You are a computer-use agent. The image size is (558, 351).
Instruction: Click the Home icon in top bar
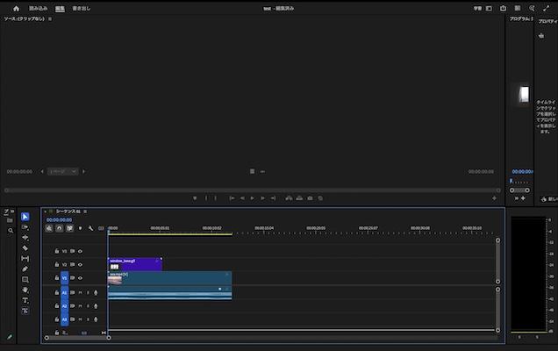coord(16,8)
